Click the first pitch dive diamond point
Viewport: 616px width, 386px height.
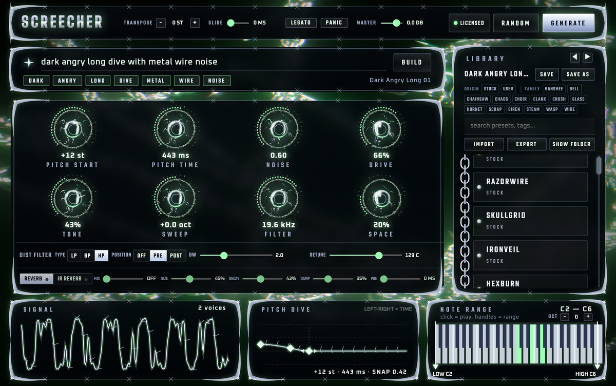(260, 344)
